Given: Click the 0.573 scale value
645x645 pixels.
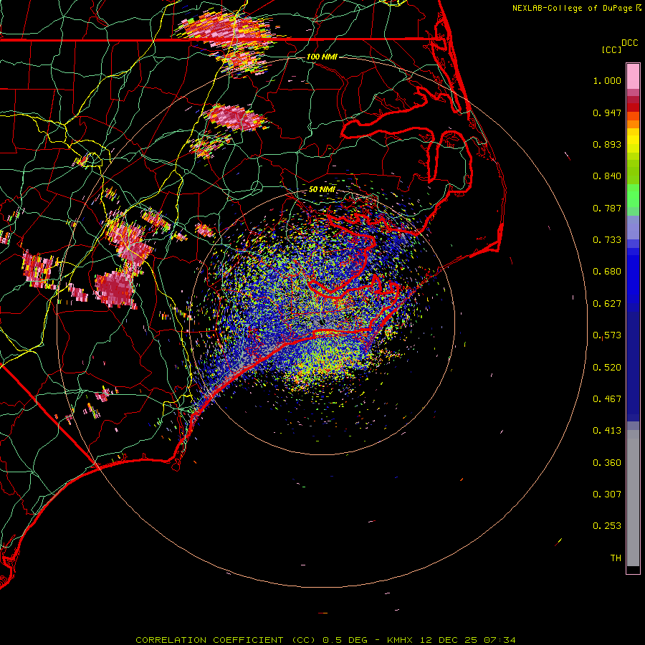Looking at the screenshot, I should pyautogui.click(x=607, y=335).
